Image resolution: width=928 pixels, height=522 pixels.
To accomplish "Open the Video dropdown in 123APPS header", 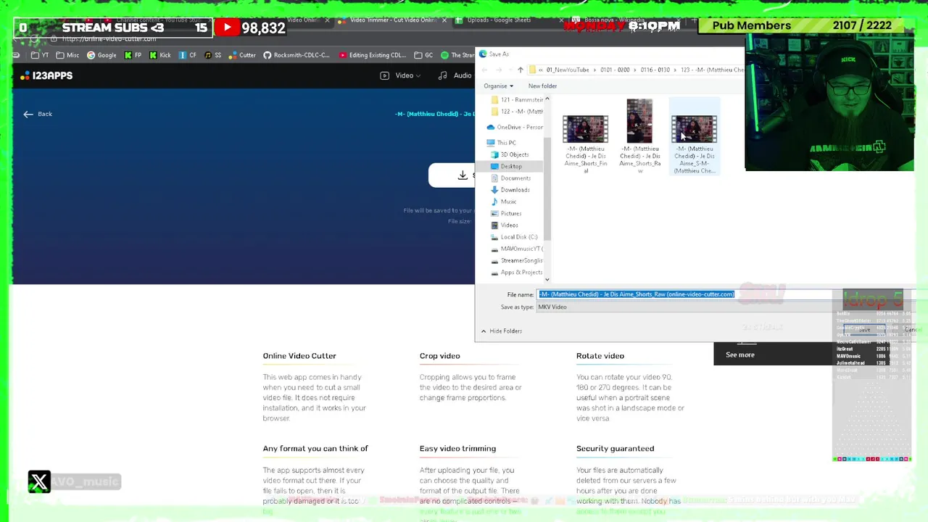I will pos(399,75).
